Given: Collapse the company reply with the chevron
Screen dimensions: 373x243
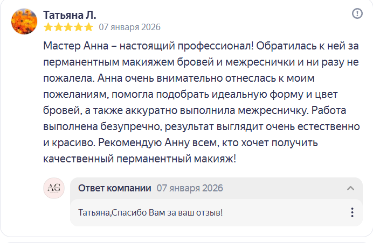Looking at the screenshot, I should coord(350,188).
